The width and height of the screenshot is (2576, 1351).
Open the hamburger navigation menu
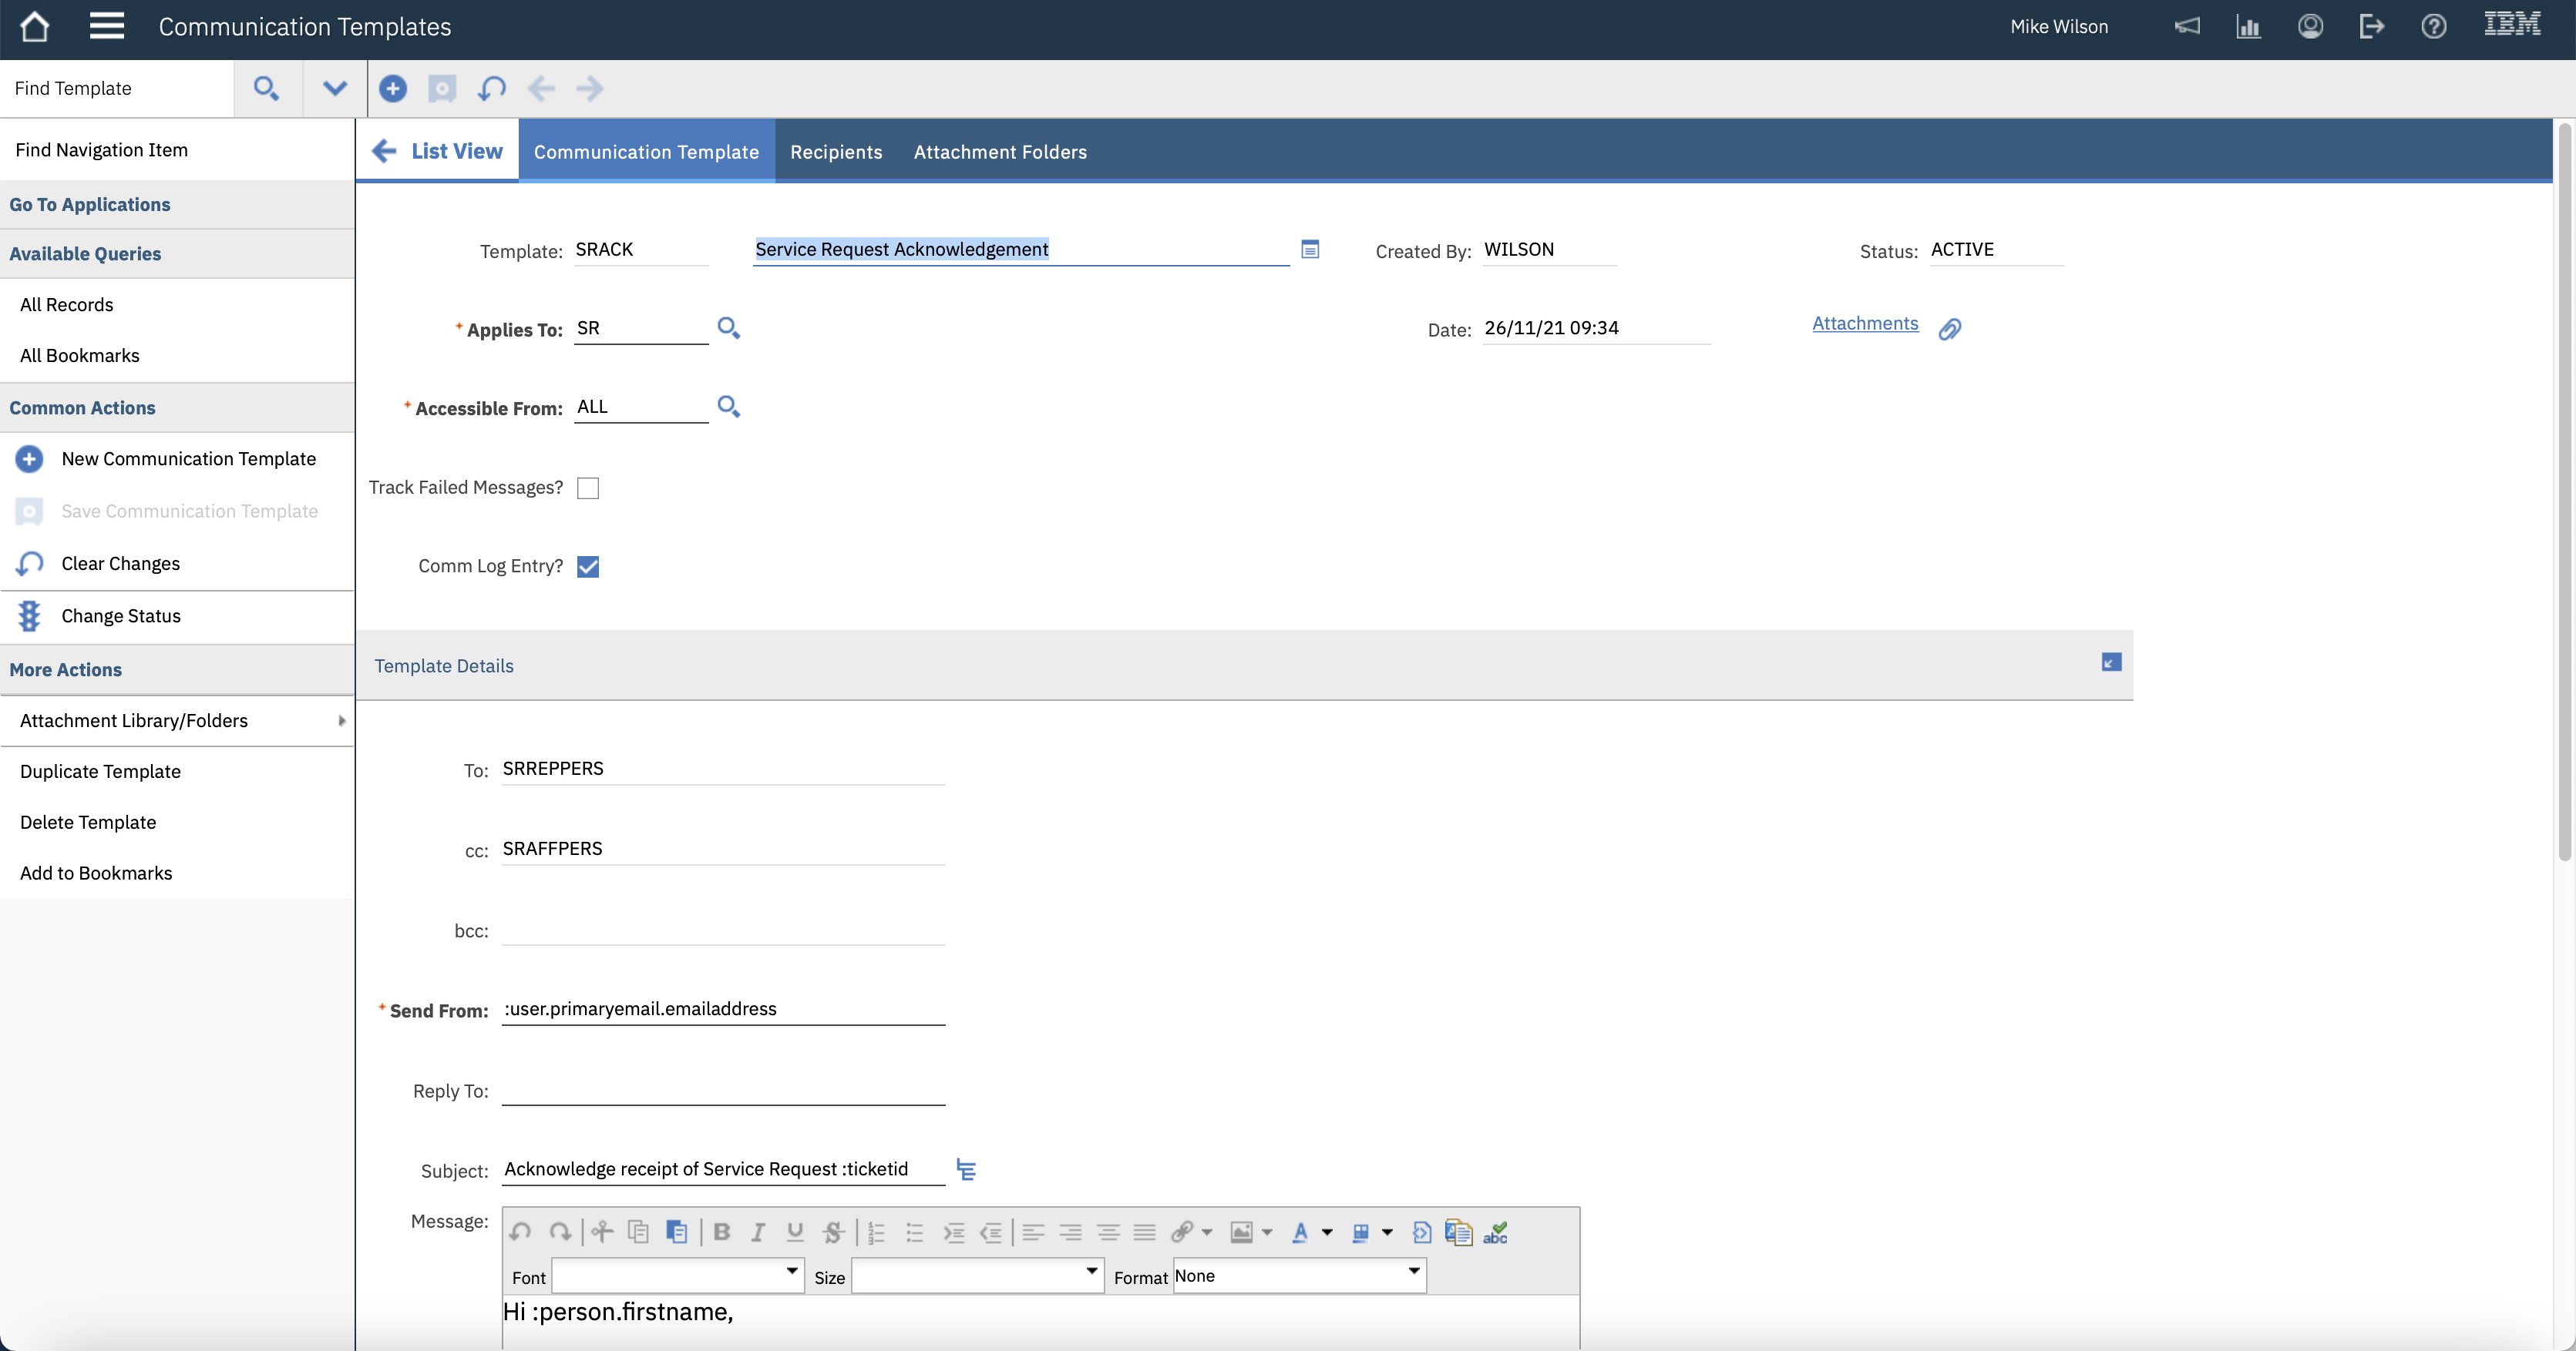tap(106, 27)
